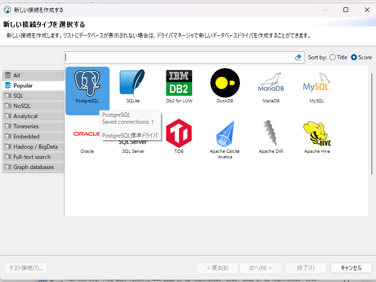
Task: Maximize the new connection dialog
Action: [346, 10]
